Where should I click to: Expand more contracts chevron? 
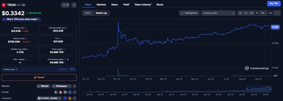coord(75,98)
